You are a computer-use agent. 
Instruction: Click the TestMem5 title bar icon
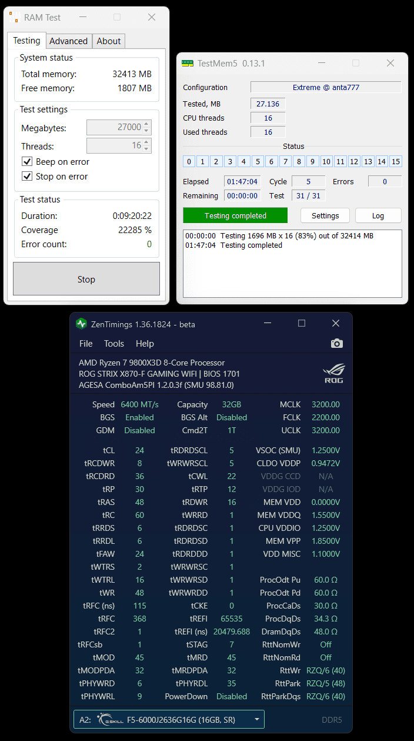pyautogui.click(x=188, y=63)
